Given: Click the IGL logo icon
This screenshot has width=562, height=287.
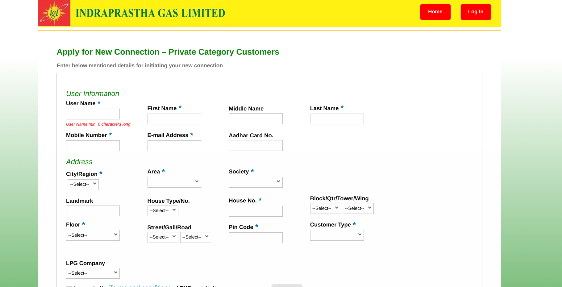Looking at the screenshot, I should pyautogui.click(x=54, y=13).
